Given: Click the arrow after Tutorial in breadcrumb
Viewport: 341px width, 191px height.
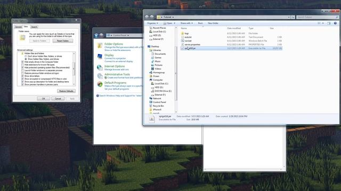Looking at the screenshot, I should pos(173,17).
